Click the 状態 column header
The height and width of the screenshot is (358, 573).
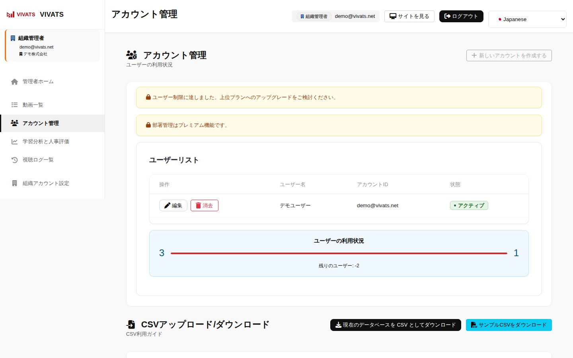point(455,185)
